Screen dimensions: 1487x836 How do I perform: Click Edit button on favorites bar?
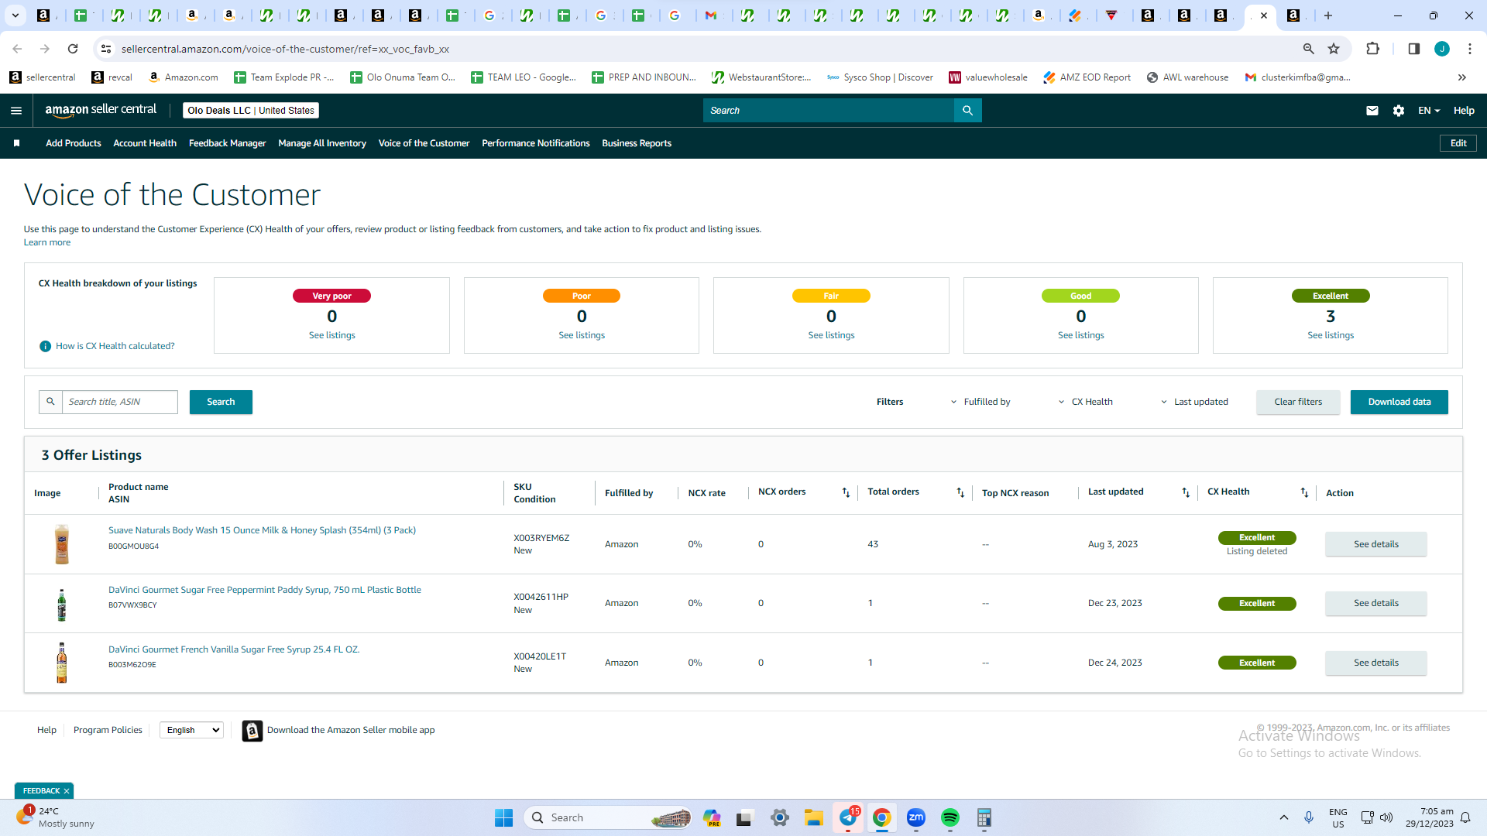point(1458,143)
